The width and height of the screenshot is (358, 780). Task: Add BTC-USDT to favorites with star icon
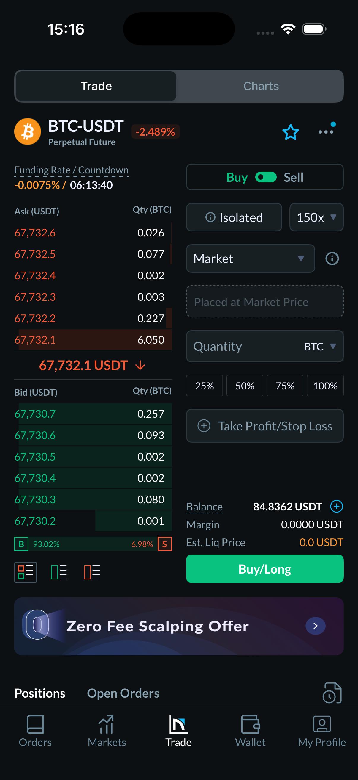tap(290, 132)
